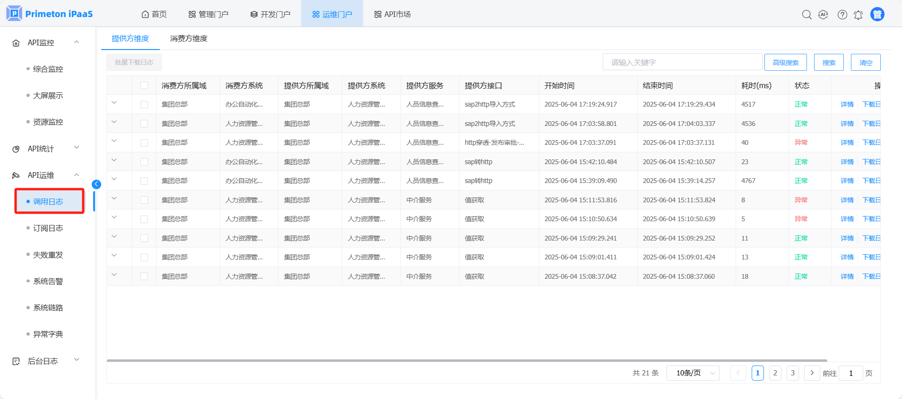Click the user avatar icon
Screen dimensions: 902x399
877,15
